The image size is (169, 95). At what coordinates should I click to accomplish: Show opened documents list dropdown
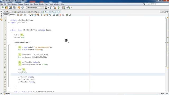pyautogui.click(x=165, y=12)
